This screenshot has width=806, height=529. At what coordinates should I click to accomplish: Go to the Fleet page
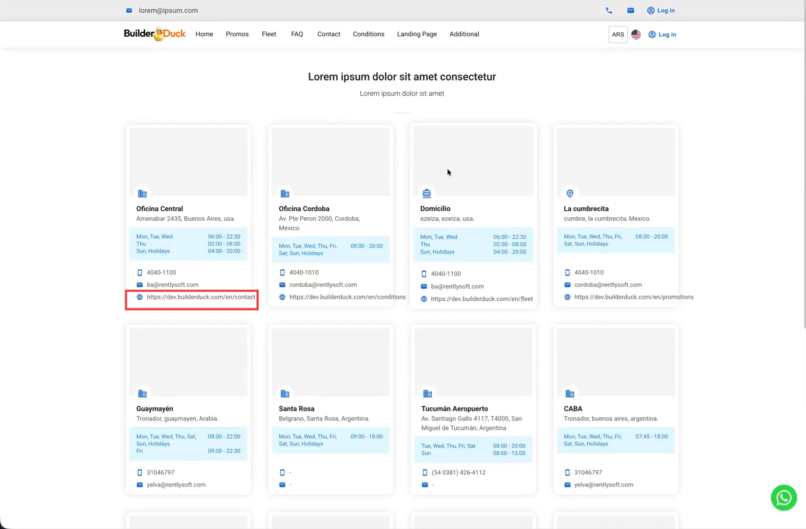(x=269, y=34)
